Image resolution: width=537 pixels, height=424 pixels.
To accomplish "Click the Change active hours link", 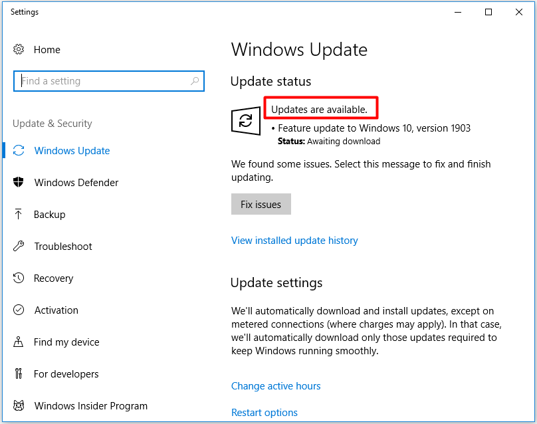I will [x=276, y=386].
